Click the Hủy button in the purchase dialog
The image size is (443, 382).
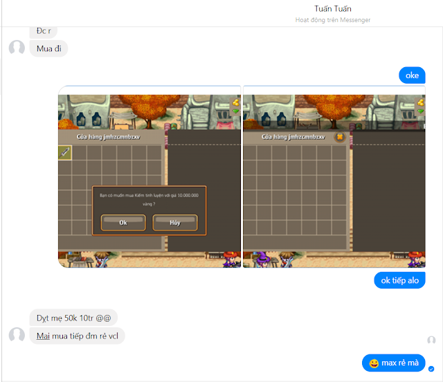point(175,223)
